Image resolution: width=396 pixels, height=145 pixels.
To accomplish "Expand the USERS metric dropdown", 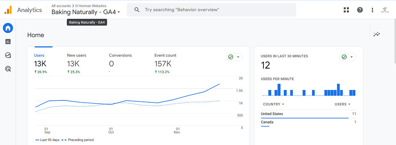I will click(343, 104).
